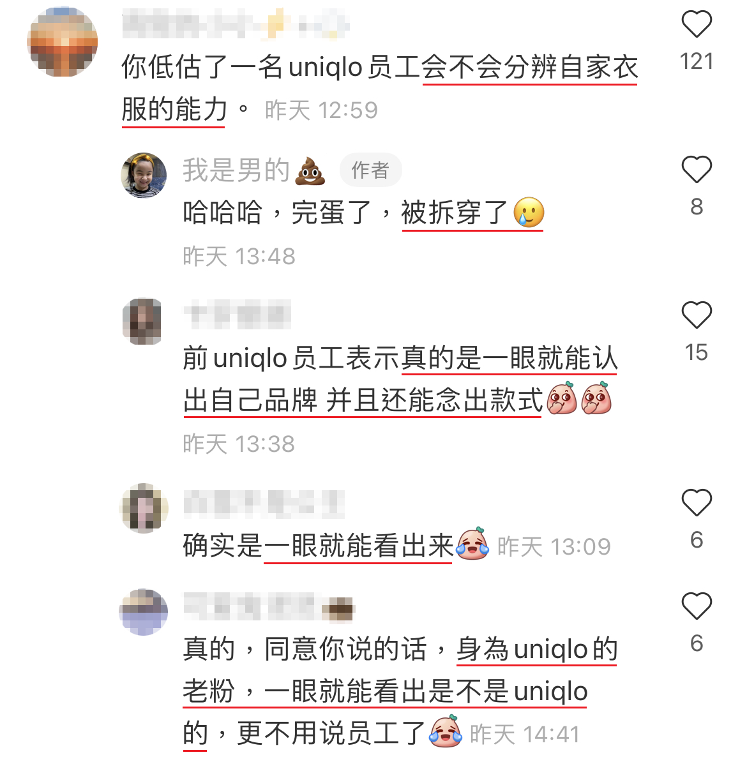Open the author's smiling child avatar

point(144,175)
